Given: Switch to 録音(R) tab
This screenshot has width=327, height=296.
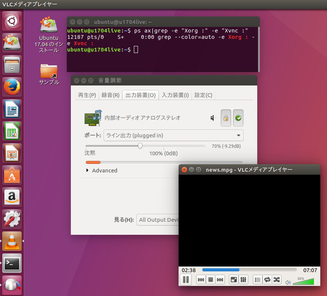Looking at the screenshot, I should (110, 95).
